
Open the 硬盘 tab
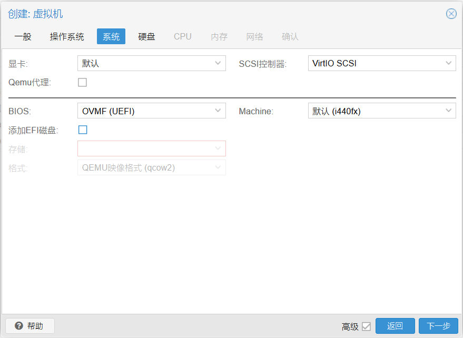pos(146,37)
